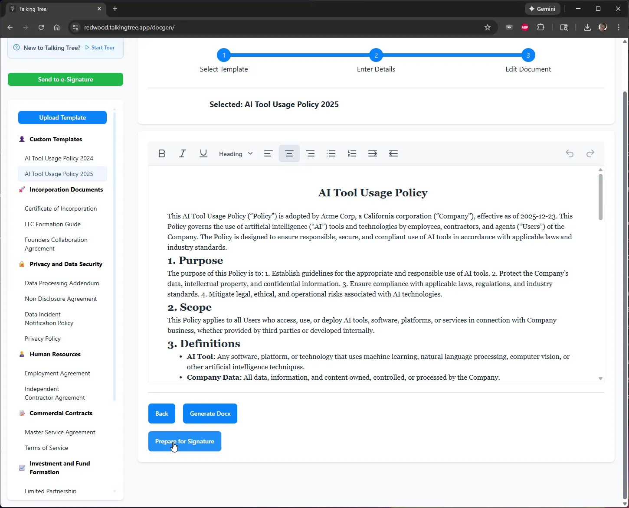
Task: Click the editor scroll down arrow
Action: [600, 378]
